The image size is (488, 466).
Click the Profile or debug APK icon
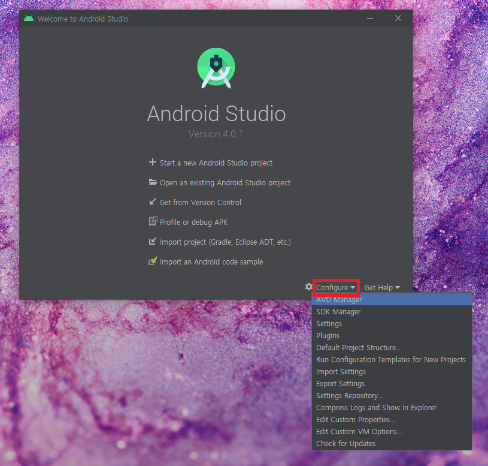coord(153,221)
